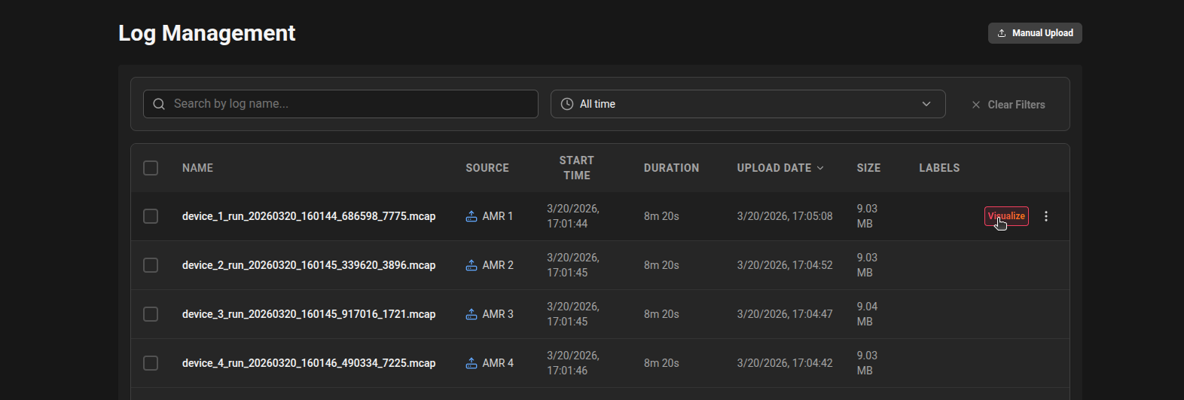Click upload date 3/20/2026, 17:05:08

coord(785,216)
